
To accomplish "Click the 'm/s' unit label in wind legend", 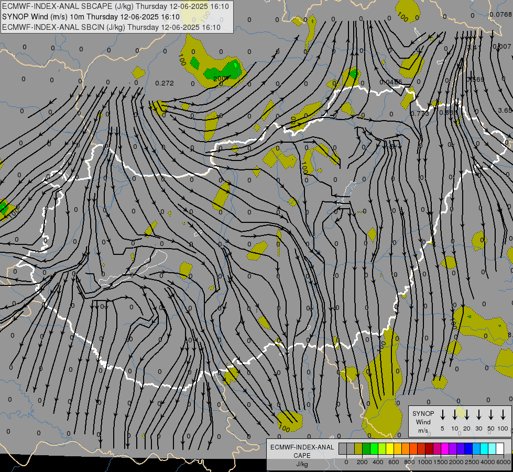I will [423, 431].
